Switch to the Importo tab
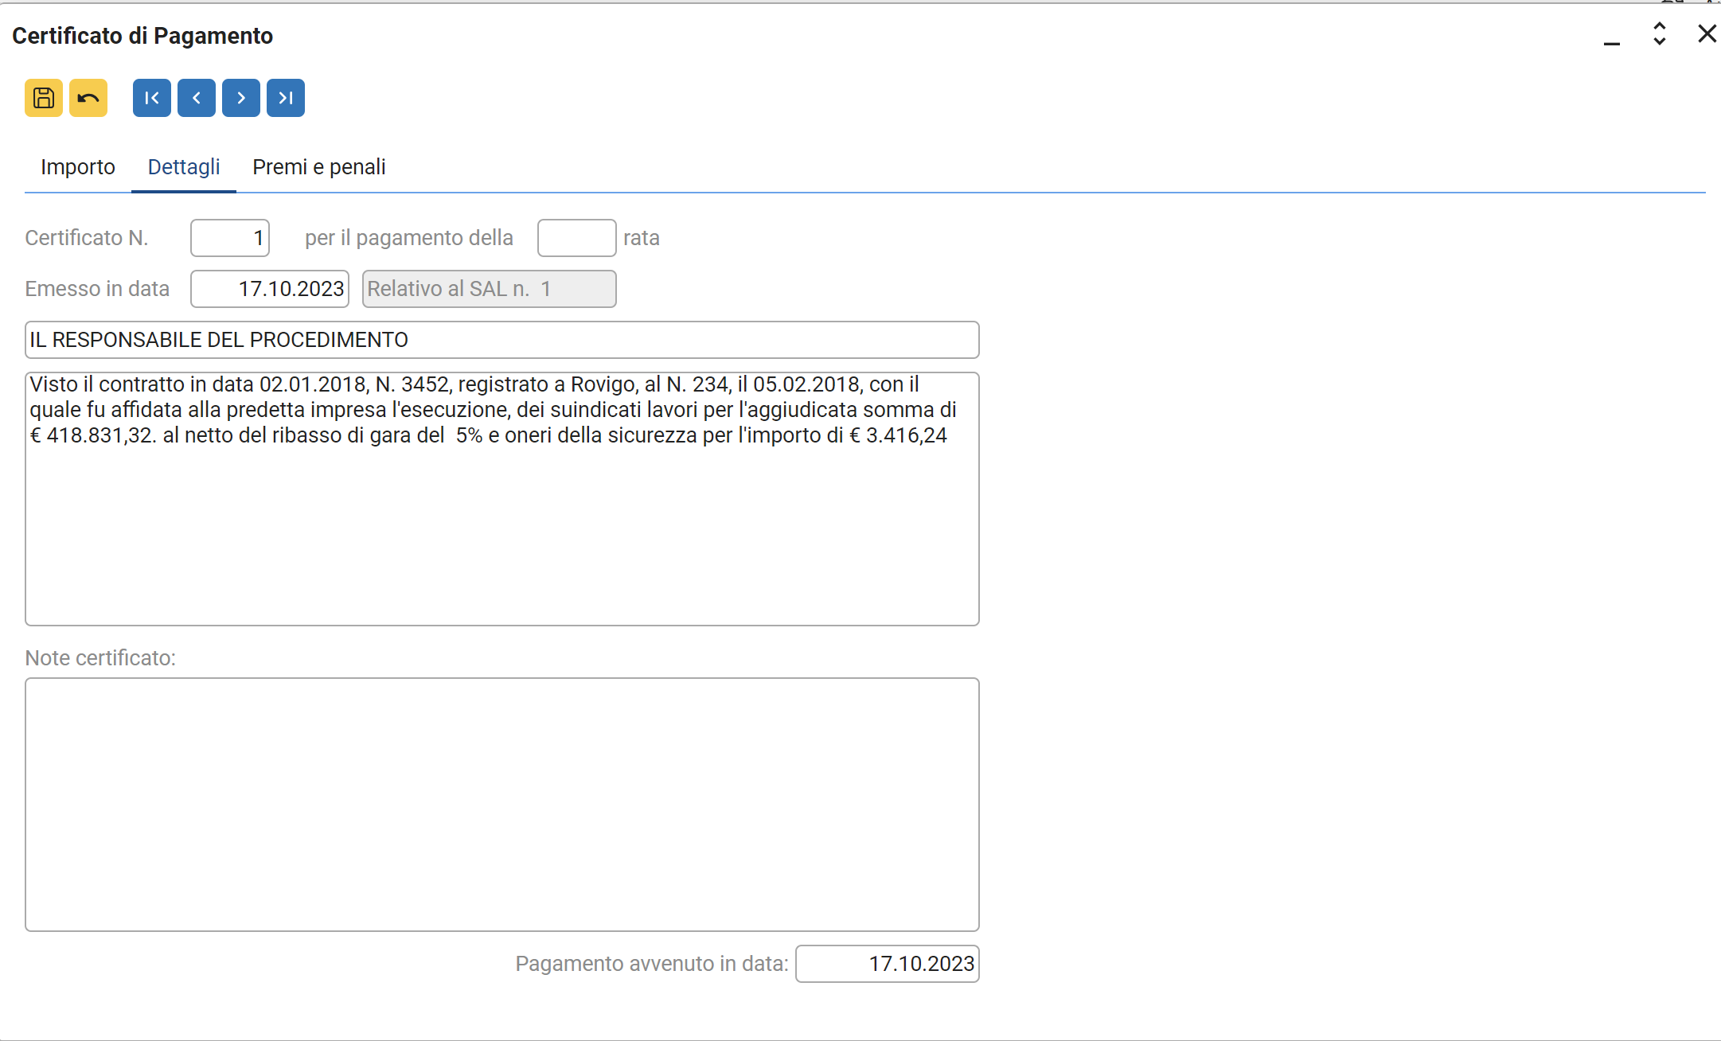 point(78,167)
